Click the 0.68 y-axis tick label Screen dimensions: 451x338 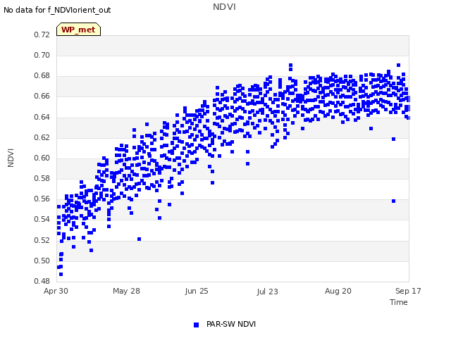[x=42, y=76]
